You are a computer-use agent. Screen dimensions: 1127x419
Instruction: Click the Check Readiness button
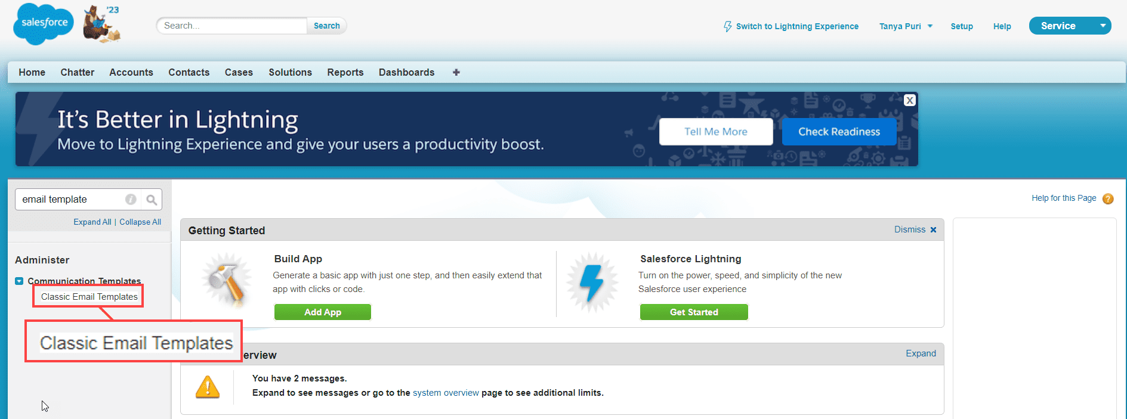pyautogui.click(x=839, y=132)
